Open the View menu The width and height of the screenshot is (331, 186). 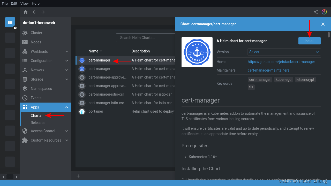(x=24, y=3)
